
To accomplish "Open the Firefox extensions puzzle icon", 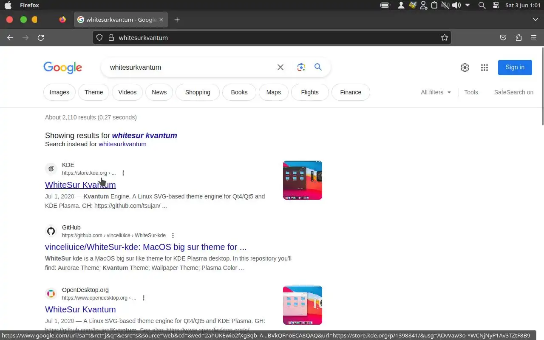I will (x=518, y=37).
